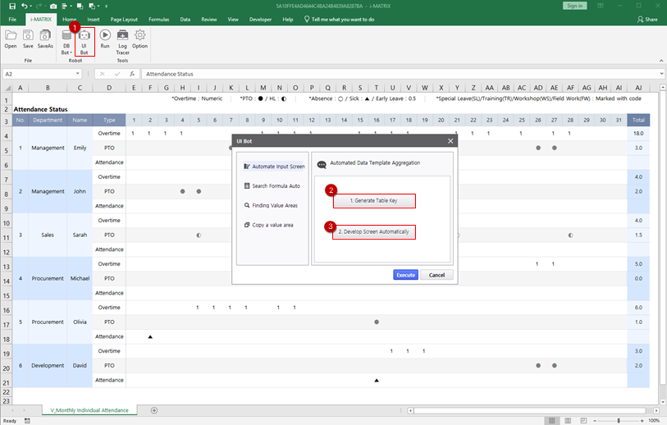
Task: Click the SaveAs icon in ribbon
Action: point(45,39)
